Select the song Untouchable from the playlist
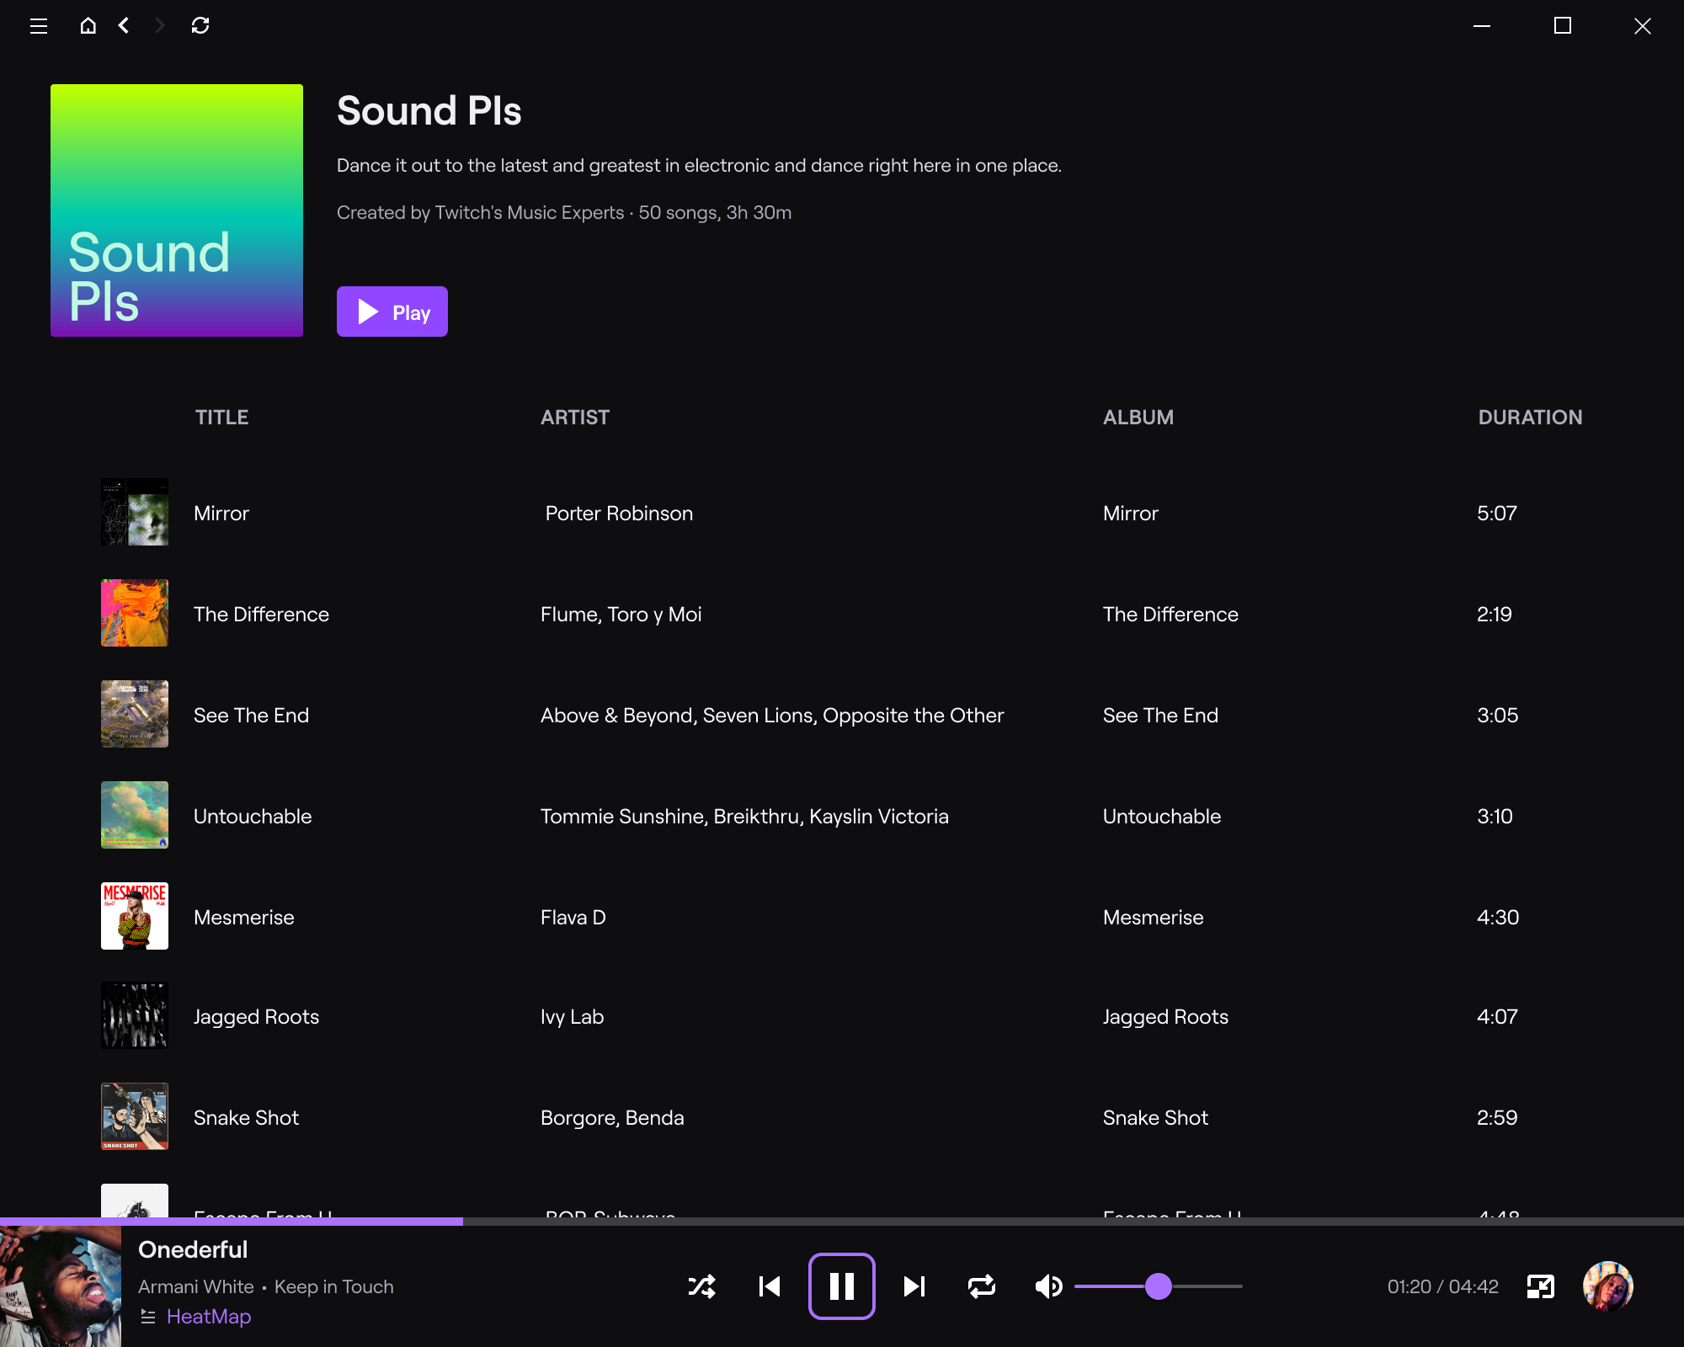 click(253, 815)
